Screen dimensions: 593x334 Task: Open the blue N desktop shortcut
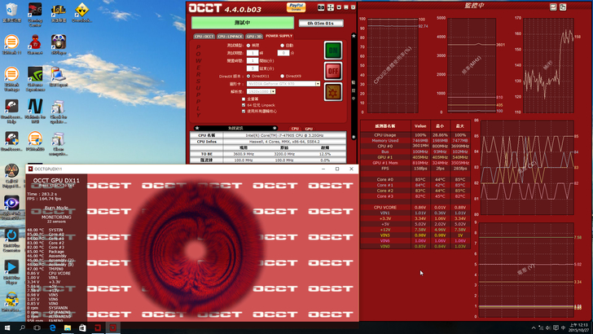(x=35, y=112)
